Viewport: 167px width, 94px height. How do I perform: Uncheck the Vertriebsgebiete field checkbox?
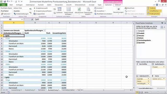pos(137,40)
